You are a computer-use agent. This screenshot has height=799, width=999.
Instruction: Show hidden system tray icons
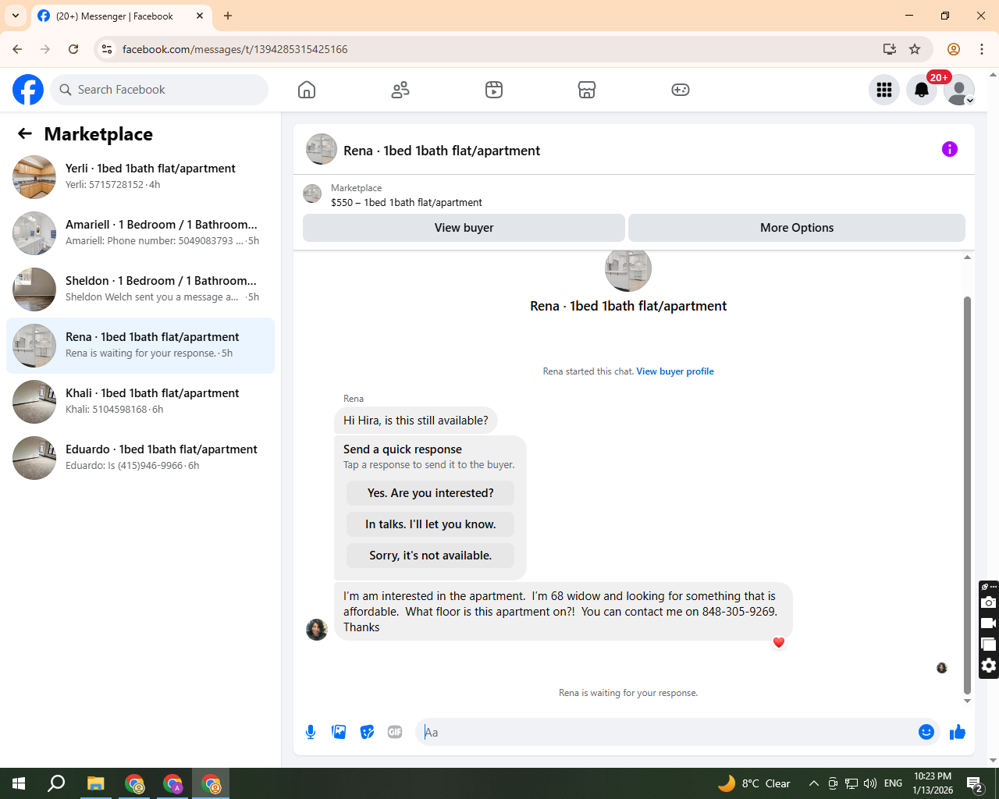pyautogui.click(x=813, y=783)
